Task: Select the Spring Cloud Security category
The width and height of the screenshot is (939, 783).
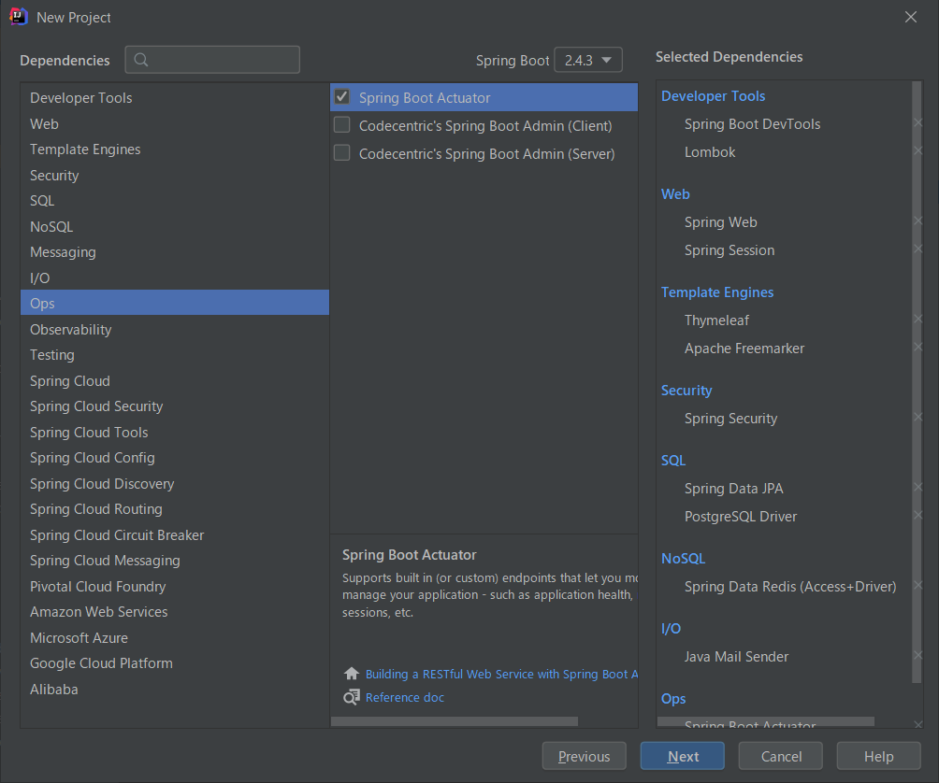Action: pos(175,406)
